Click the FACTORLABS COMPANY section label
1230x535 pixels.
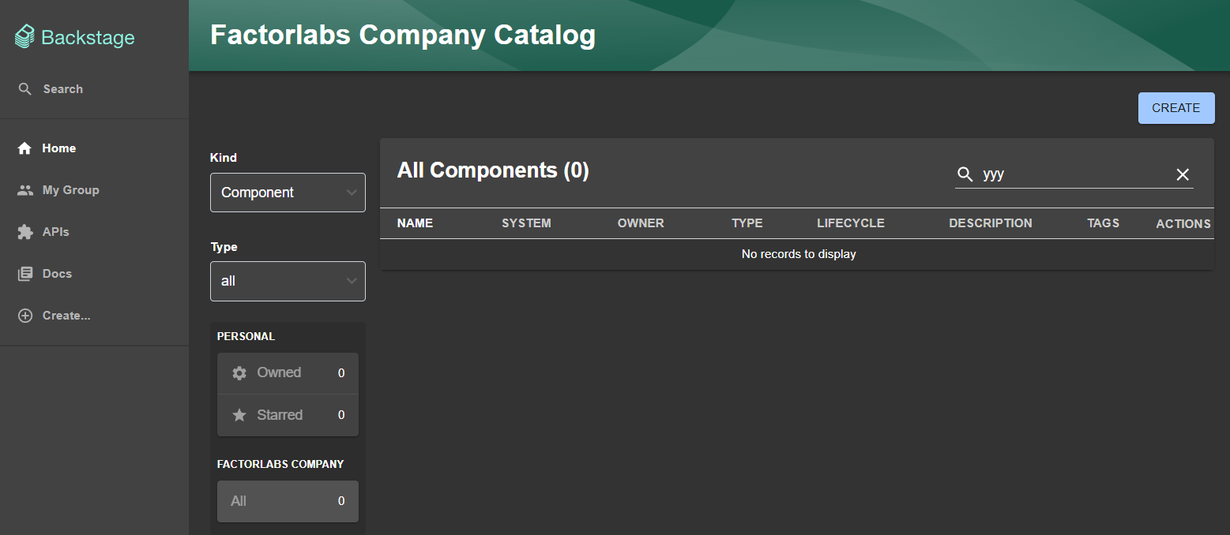click(280, 464)
